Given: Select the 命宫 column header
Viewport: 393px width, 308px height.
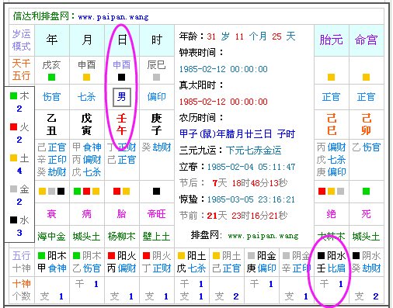Looking at the screenshot, I should pos(366,40).
